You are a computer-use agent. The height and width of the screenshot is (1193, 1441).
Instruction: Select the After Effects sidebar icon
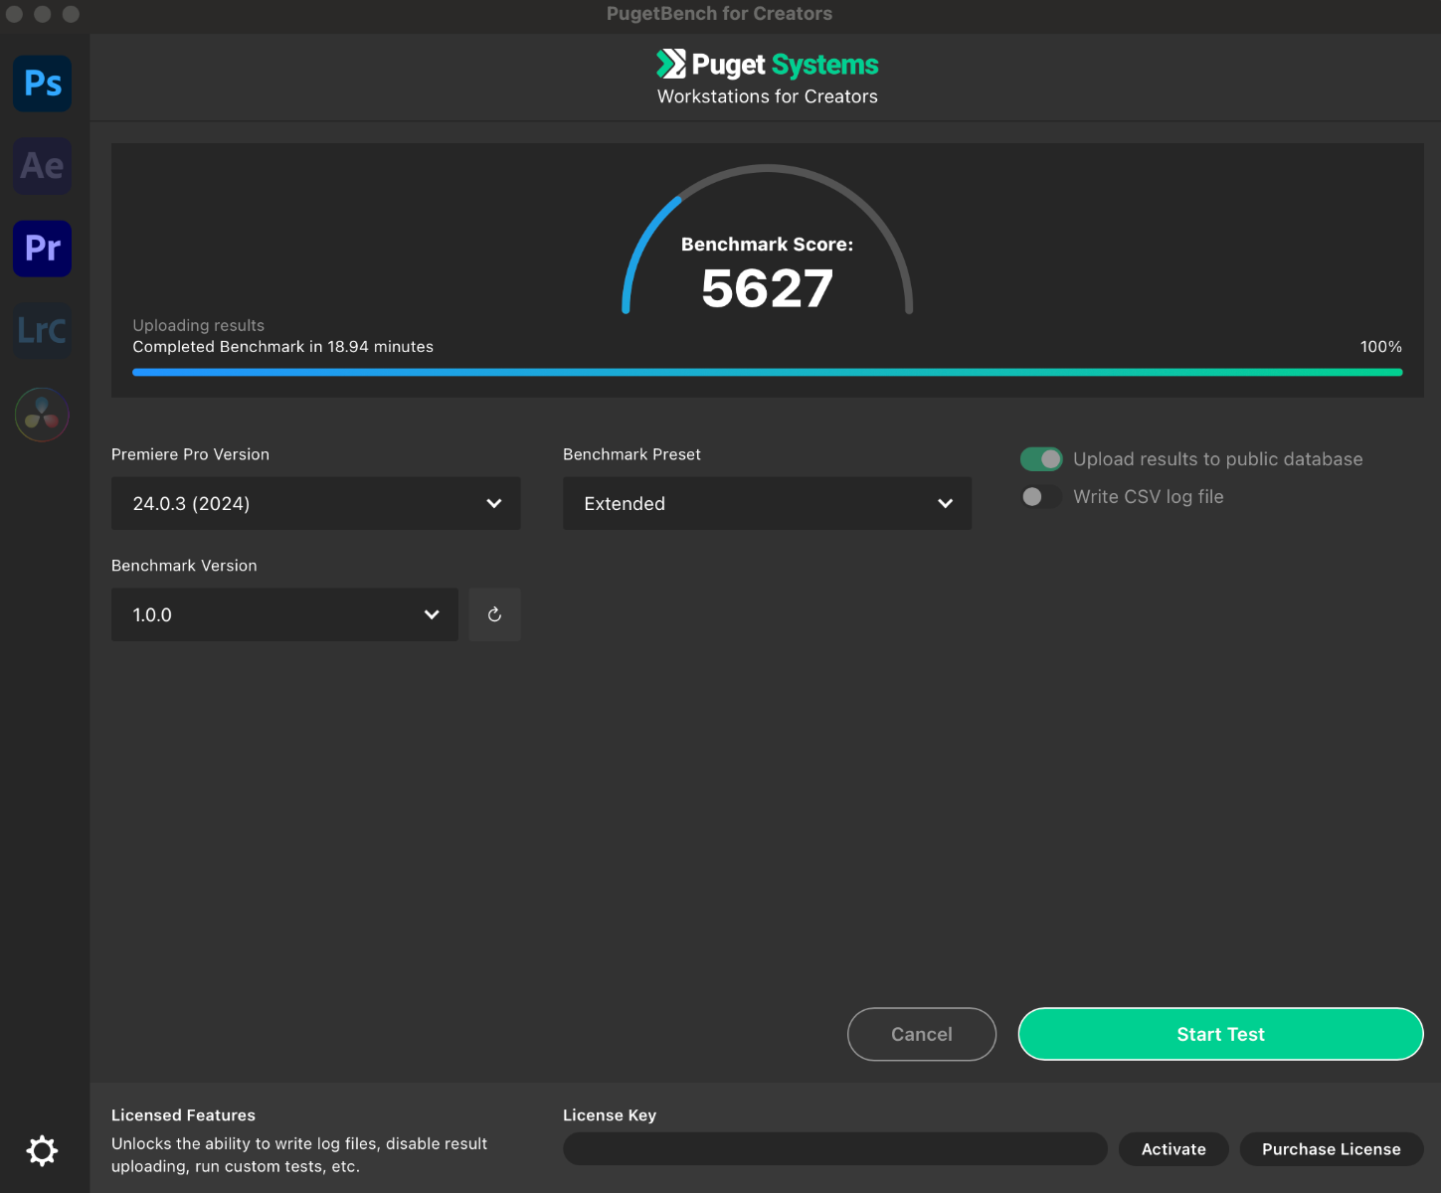tap(42, 166)
